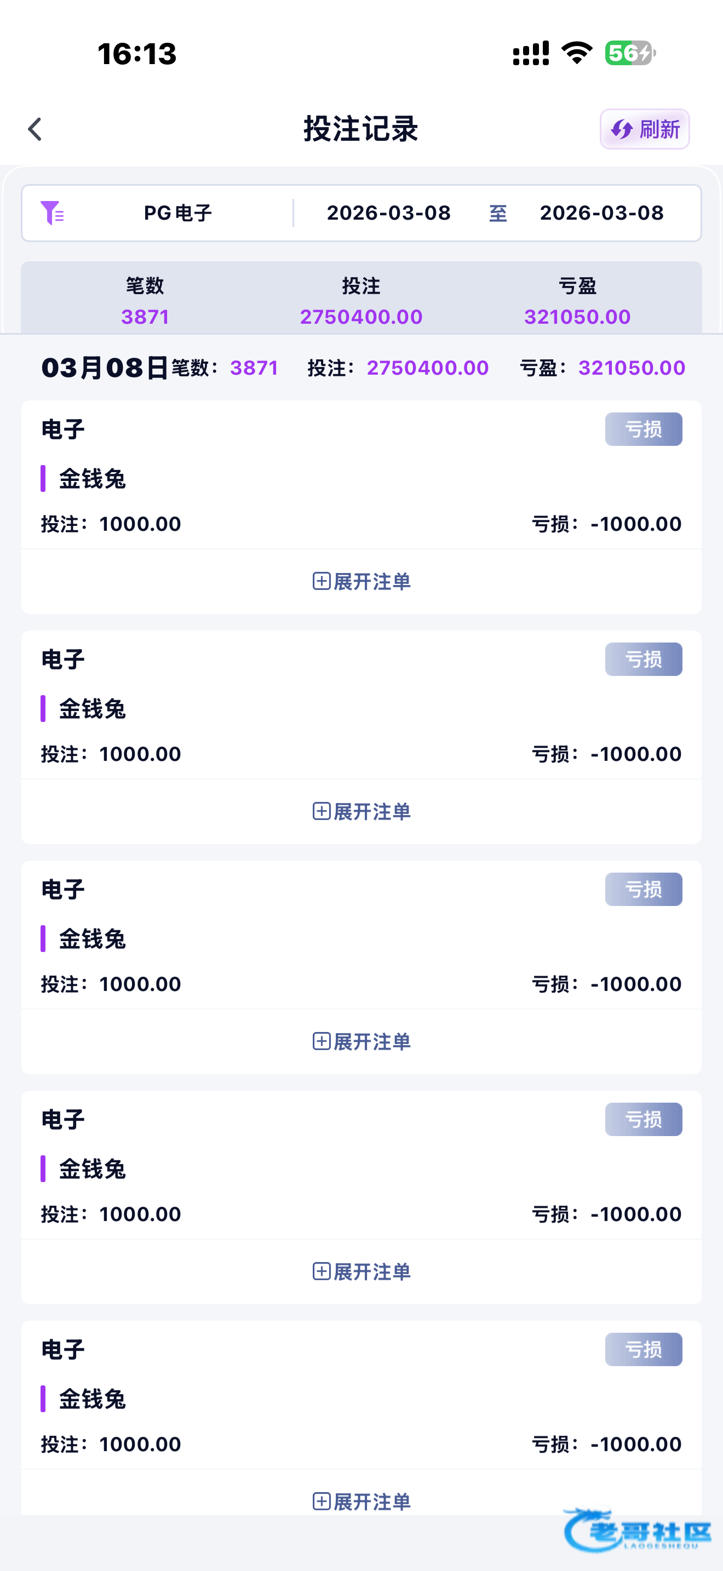Screen dimensions: 723x1571
Task: Select the 03月08日 daily summary row
Action: click(361, 368)
